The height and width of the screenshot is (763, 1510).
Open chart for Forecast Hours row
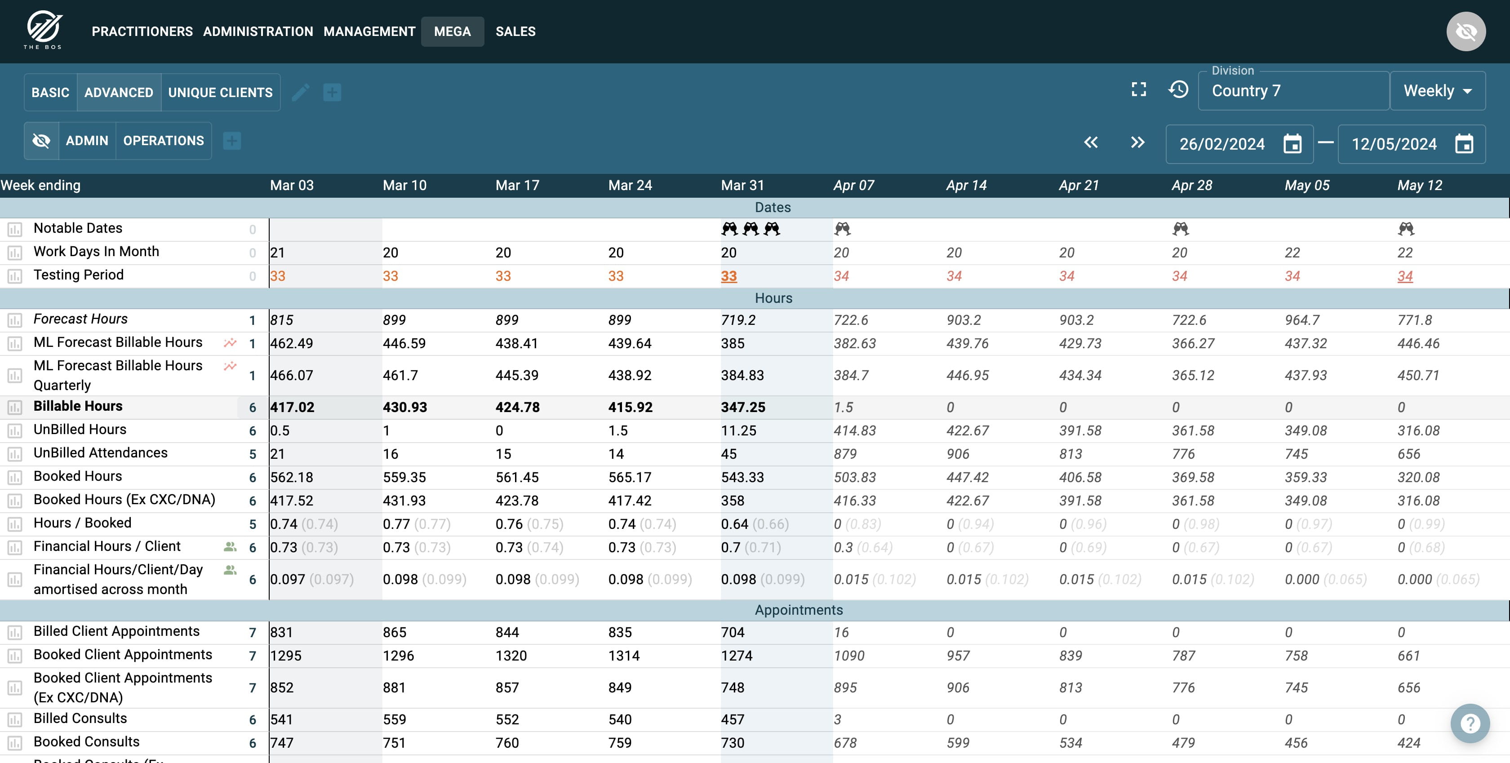pyautogui.click(x=15, y=320)
